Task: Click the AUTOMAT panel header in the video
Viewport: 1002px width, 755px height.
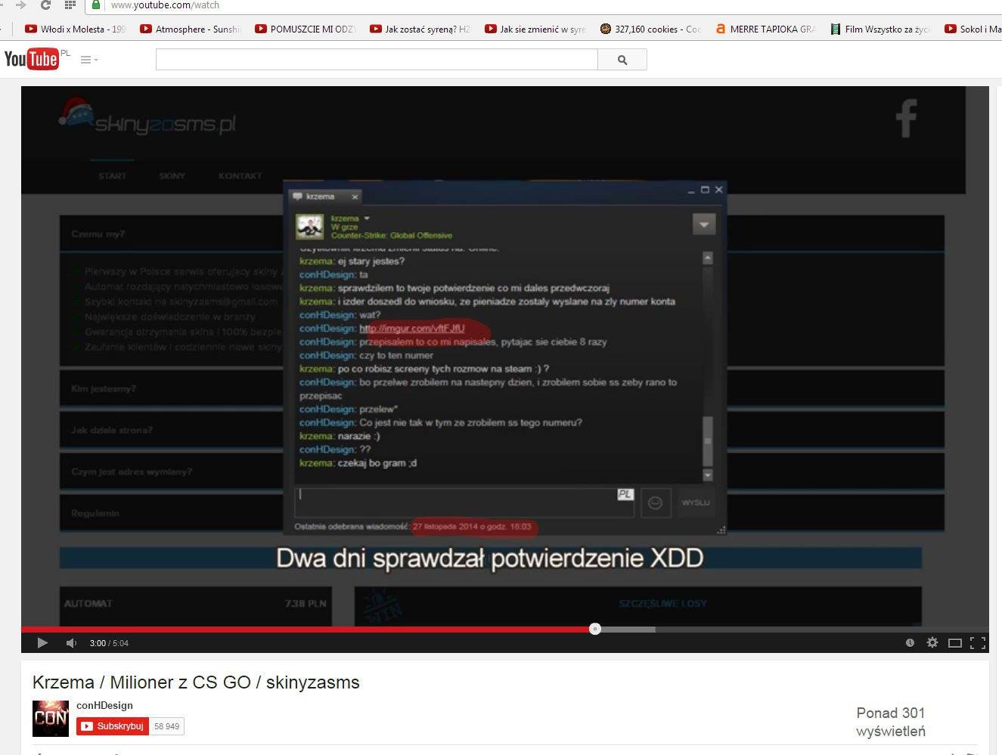Action: click(x=88, y=603)
